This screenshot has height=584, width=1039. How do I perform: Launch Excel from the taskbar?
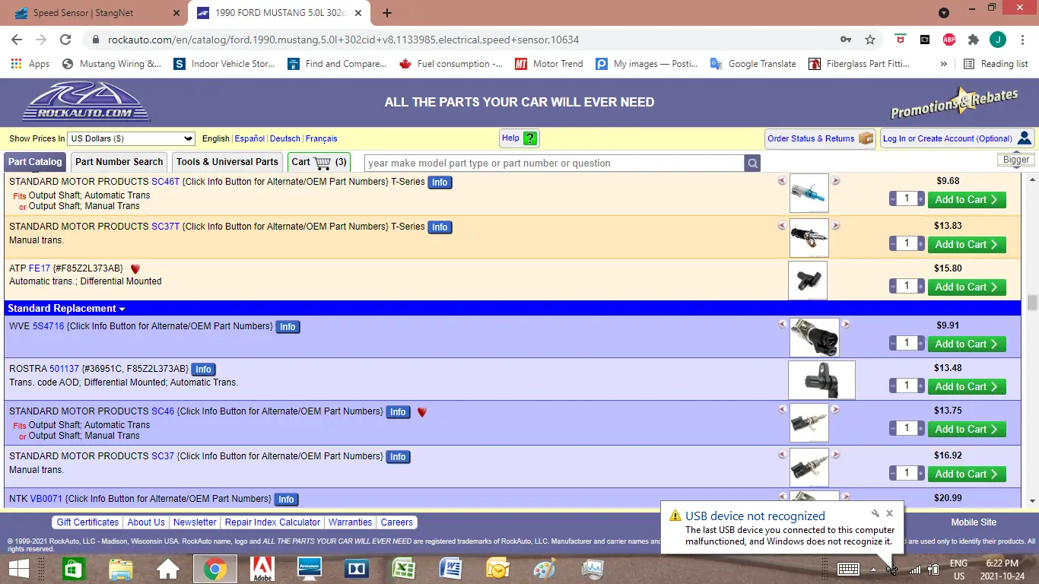[x=402, y=569]
